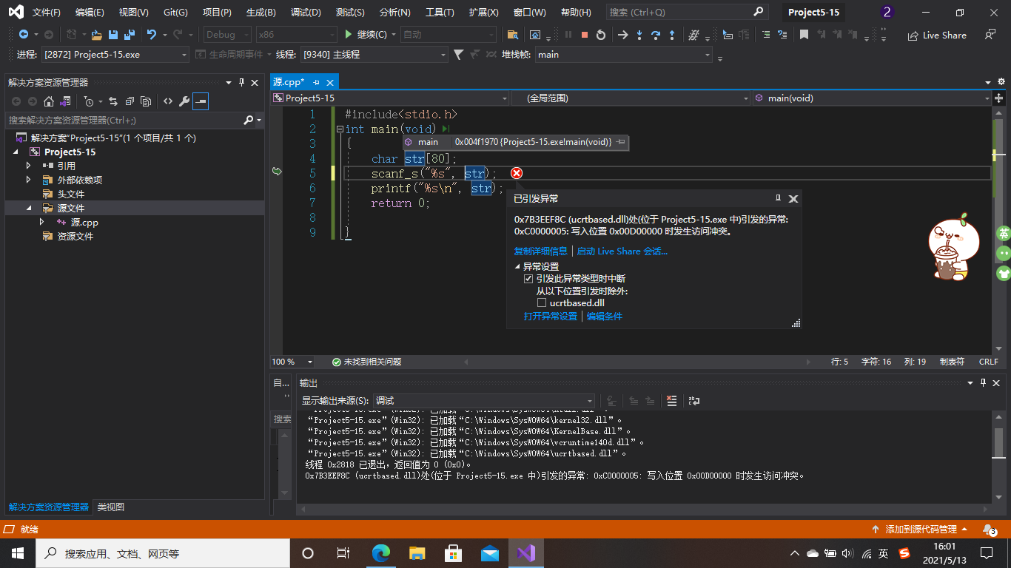Click the Show All Files icon in Solution Explorer
Screen dimensions: 1011x568
point(146,101)
